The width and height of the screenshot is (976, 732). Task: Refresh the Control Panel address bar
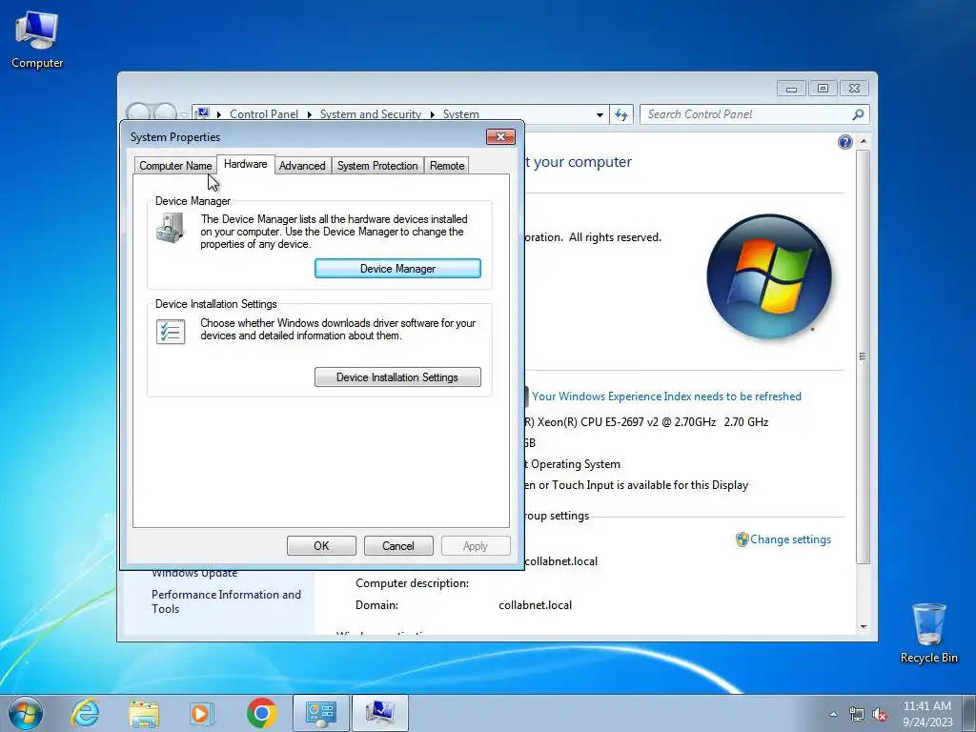coord(621,114)
